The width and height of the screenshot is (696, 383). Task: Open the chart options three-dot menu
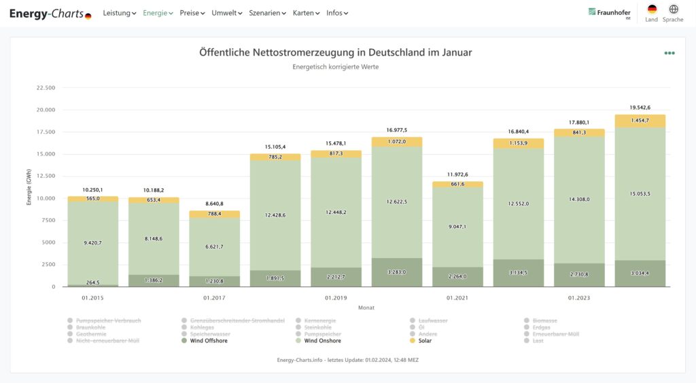tap(669, 53)
